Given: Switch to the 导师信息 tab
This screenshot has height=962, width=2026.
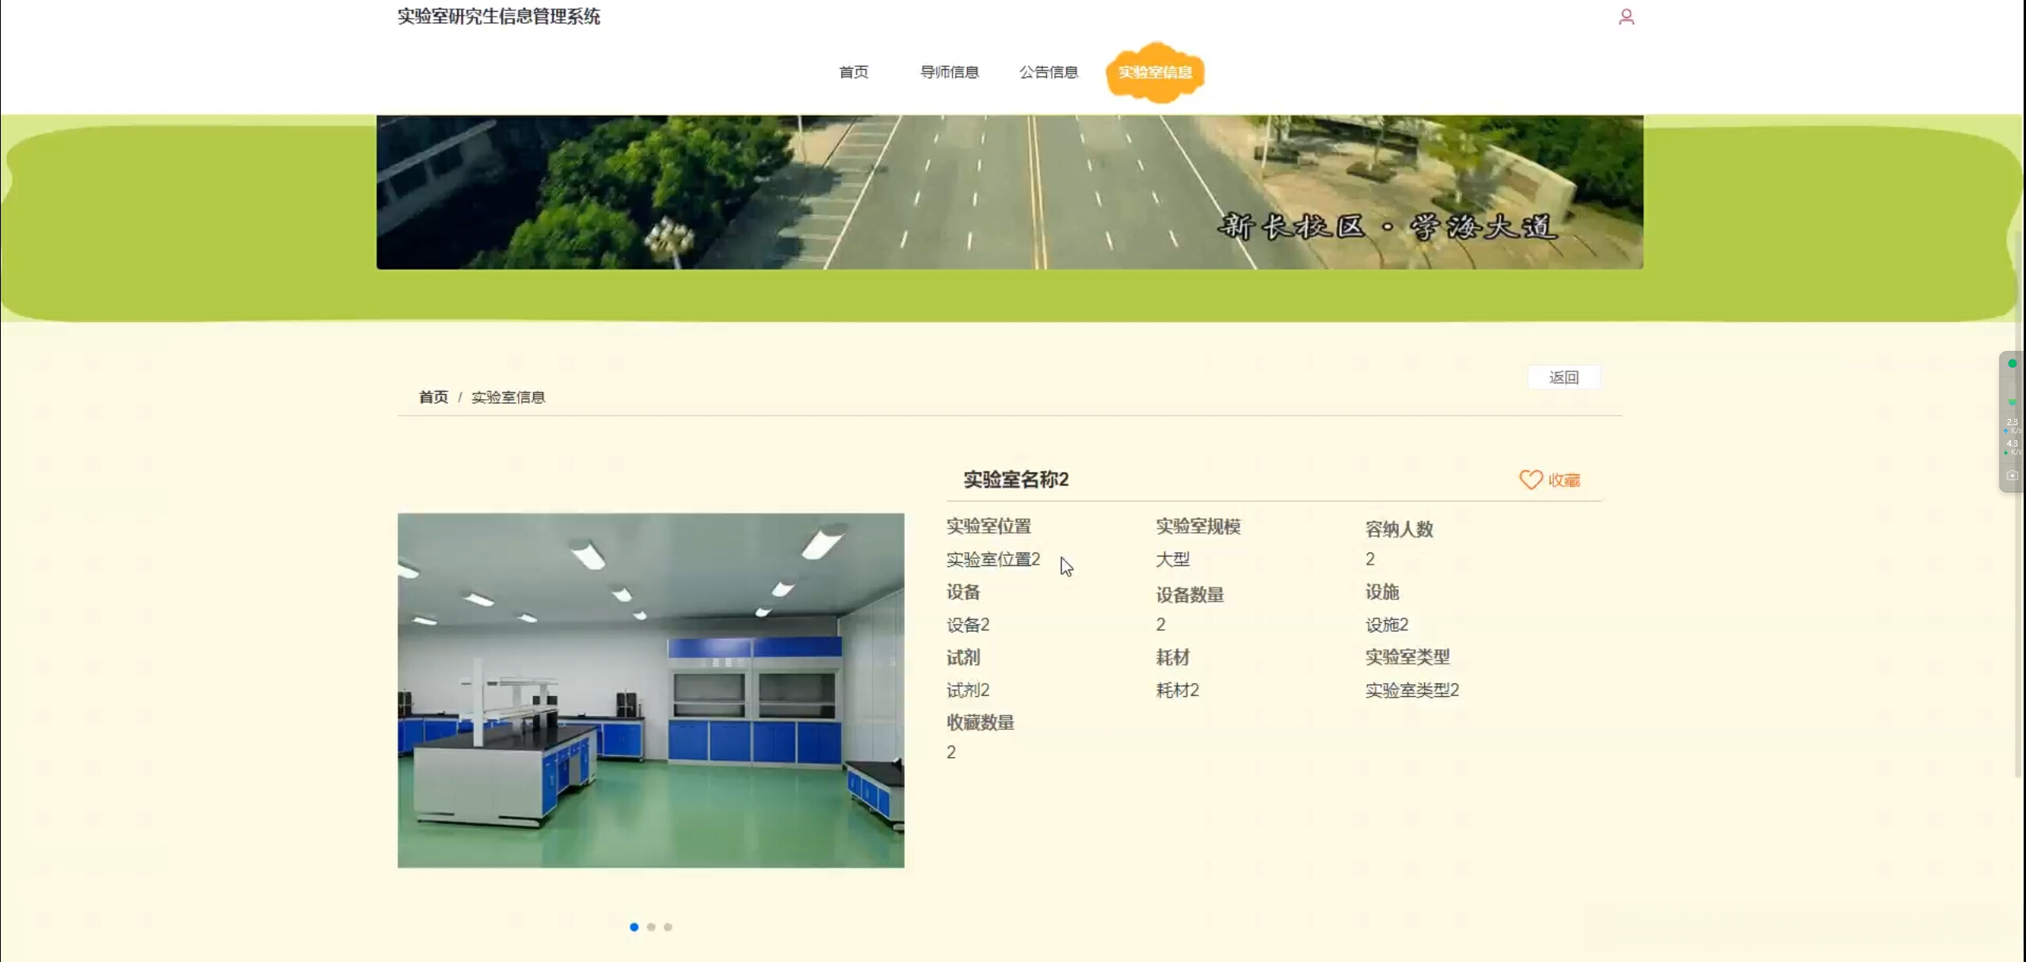Looking at the screenshot, I should 948,72.
